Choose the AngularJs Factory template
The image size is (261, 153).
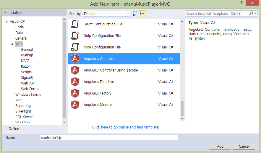[124, 93]
